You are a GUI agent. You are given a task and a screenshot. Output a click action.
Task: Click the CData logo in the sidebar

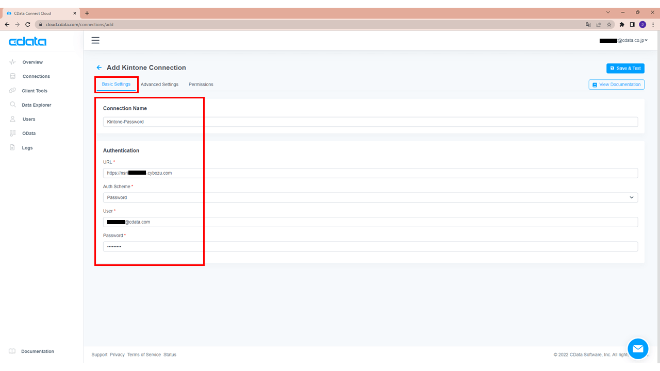27,42
